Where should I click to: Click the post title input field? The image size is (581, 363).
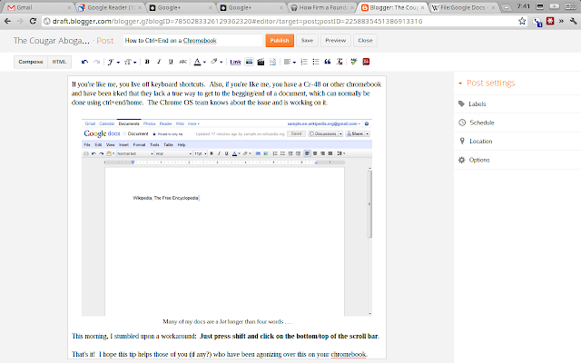pyautogui.click(x=192, y=40)
